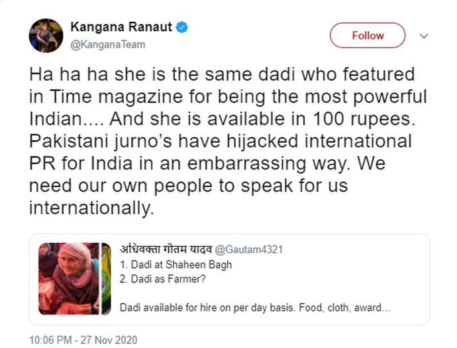Open the second quoted image with flag

click(x=106, y=279)
